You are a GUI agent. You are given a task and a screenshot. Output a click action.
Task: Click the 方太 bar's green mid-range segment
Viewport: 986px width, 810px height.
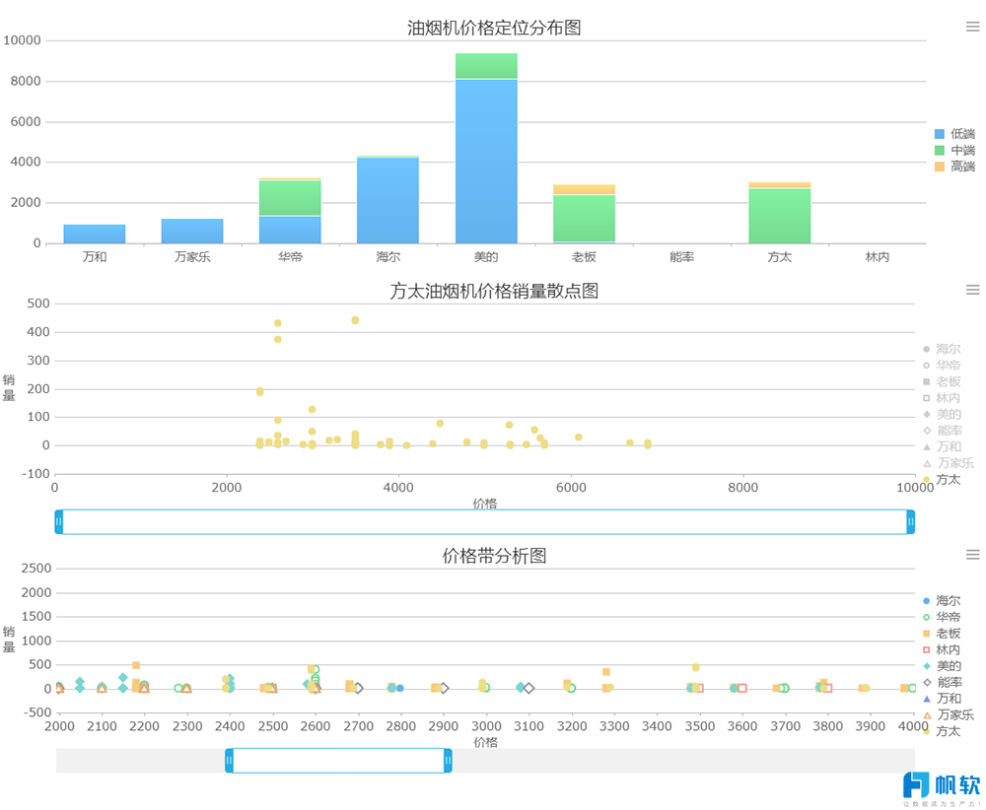click(x=779, y=217)
